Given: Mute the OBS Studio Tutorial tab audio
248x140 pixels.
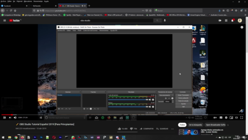Looking at the screenshot, I should coord(83,6).
